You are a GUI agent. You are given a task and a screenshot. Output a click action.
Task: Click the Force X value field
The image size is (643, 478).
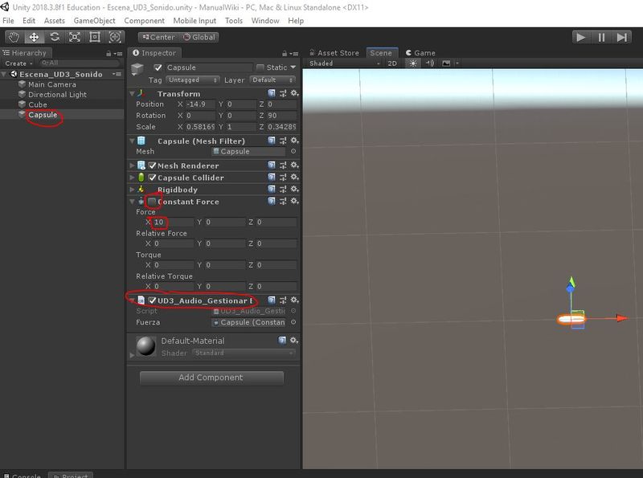pyautogui.click(x=173, y=223)
